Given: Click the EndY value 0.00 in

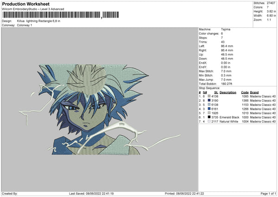Looking at the screenshot, I should point(226,67).
